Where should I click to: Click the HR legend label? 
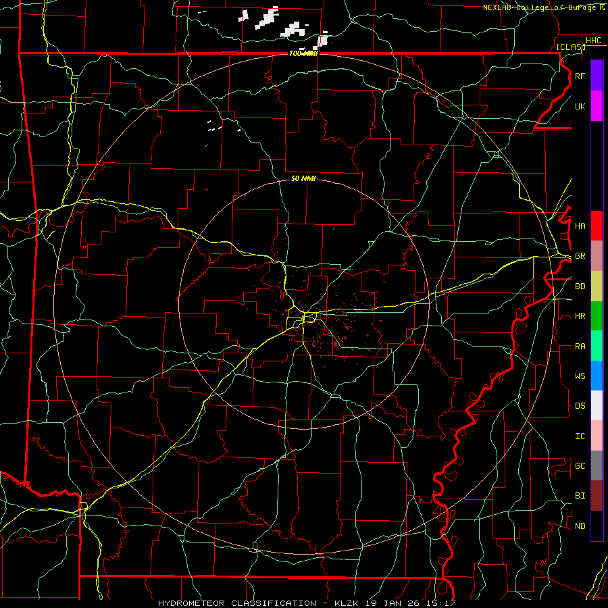point(580,316)
